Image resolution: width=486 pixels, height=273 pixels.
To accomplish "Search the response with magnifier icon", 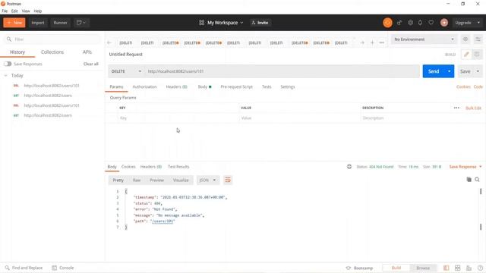I will 477,180.
